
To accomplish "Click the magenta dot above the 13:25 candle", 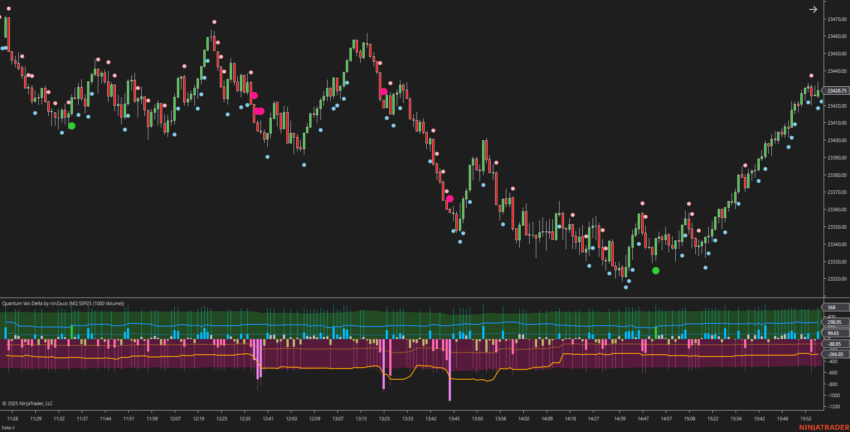I will [x=383, y=92].
